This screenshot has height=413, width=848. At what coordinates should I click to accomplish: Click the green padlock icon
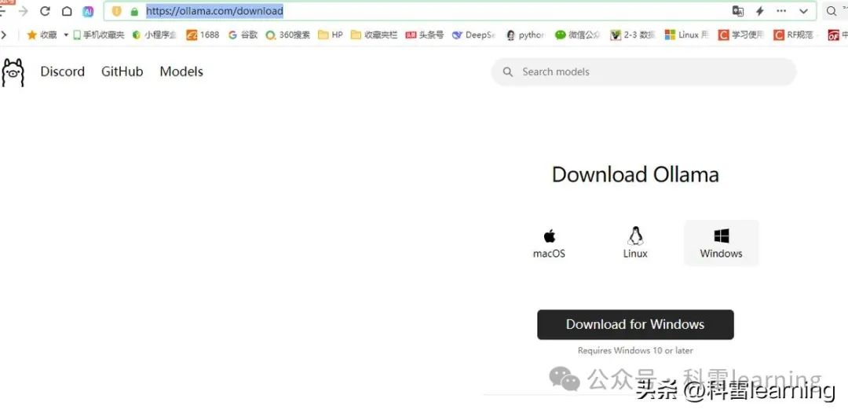pos(134,11)
